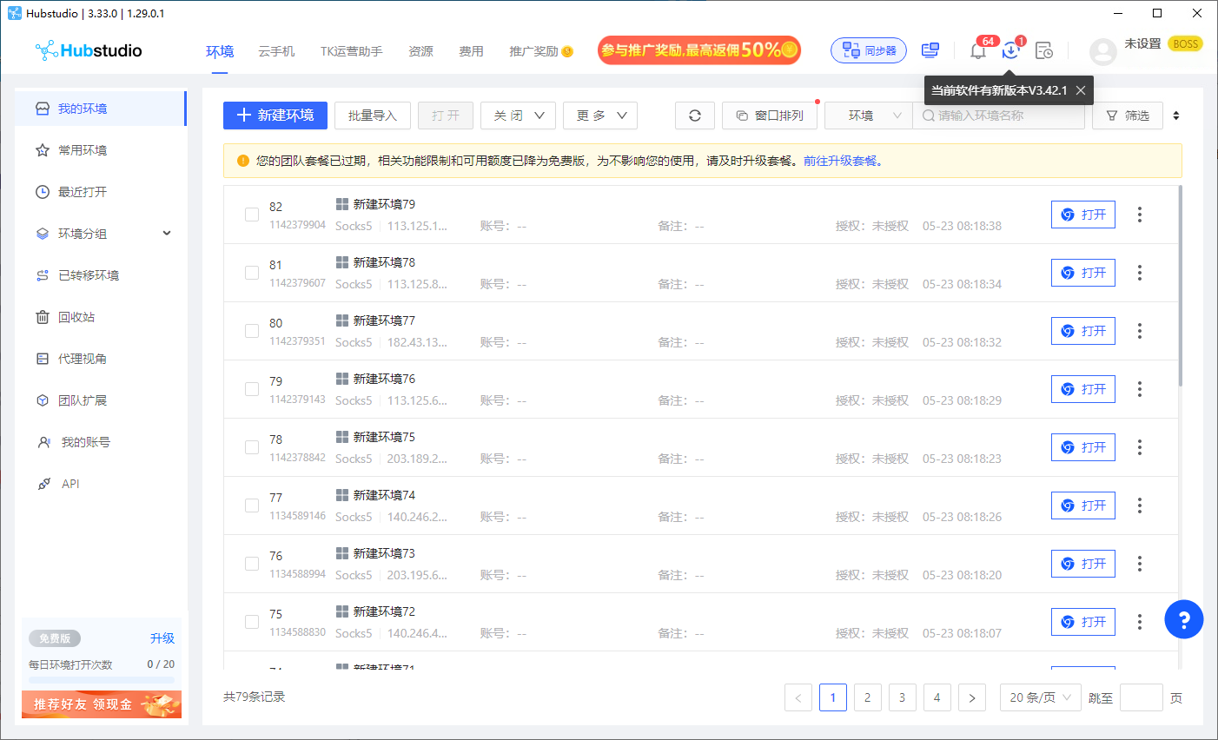Viewport: 1218px width, 740px height.
Task: Select checkbox for environment 79
Action: (x=252, y=389)
